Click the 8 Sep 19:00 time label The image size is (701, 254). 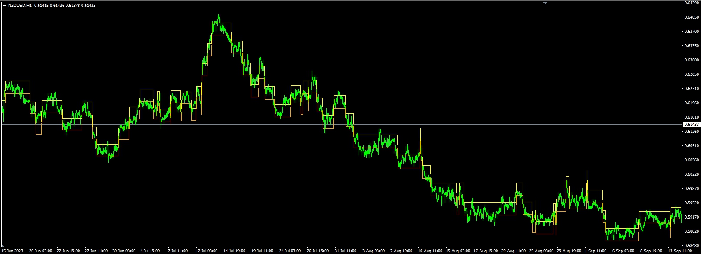(x=651, y=251)
